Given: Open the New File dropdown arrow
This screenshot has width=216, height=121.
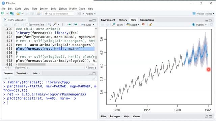Looking at the screenshot, I should (x=7, y=13).
